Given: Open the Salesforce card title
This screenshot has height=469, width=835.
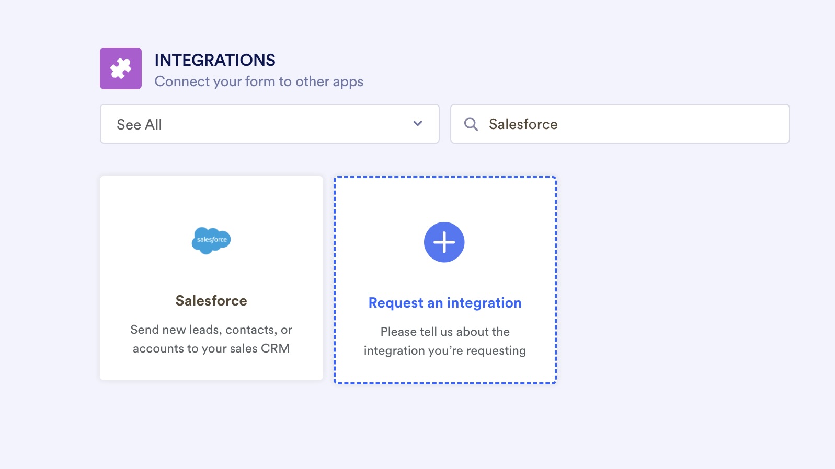Looking at the screenshot, I should 211,301.
